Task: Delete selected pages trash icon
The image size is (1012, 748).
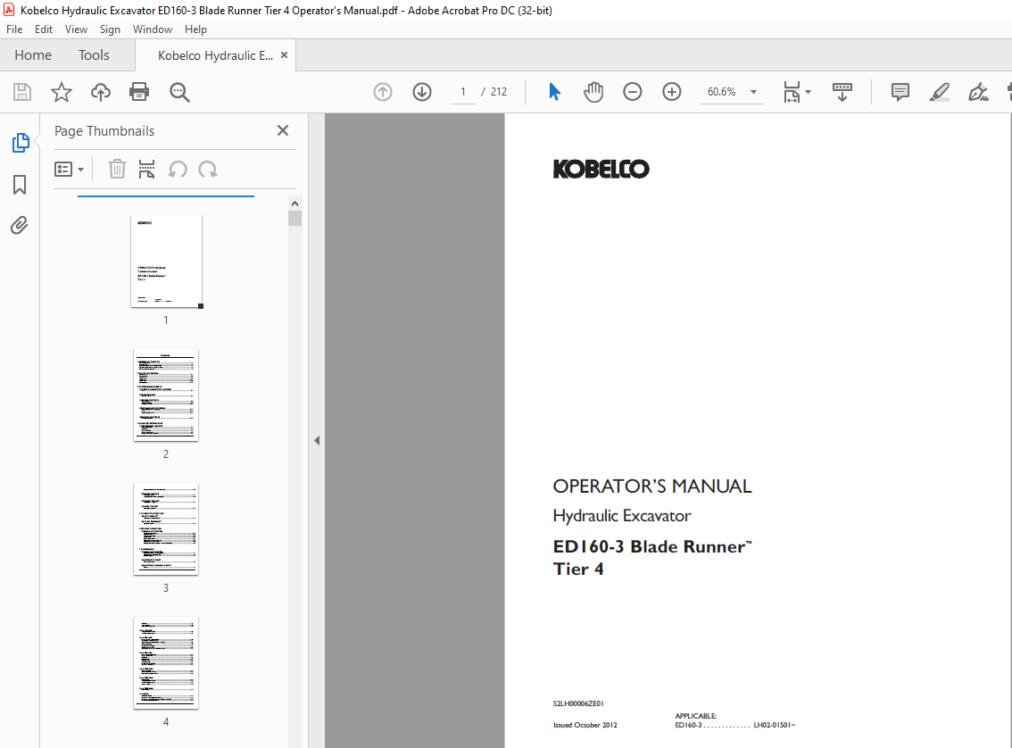Action: coord(117,169)
